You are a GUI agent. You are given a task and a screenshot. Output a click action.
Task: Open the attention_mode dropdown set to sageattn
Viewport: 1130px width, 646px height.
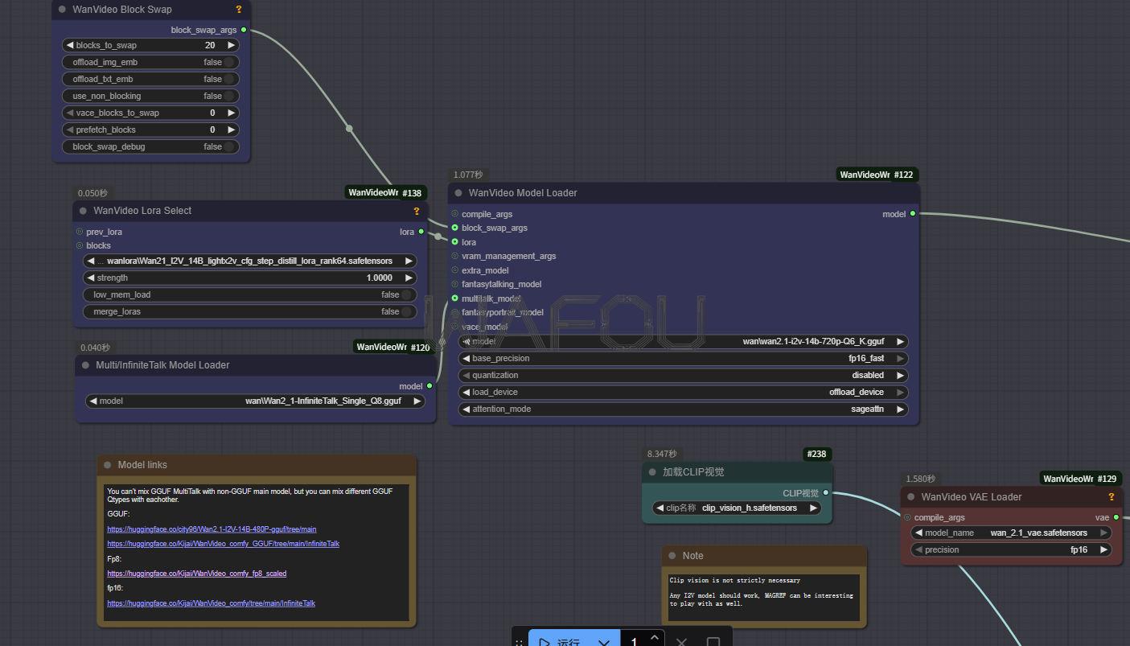click(x=683, y=409)
